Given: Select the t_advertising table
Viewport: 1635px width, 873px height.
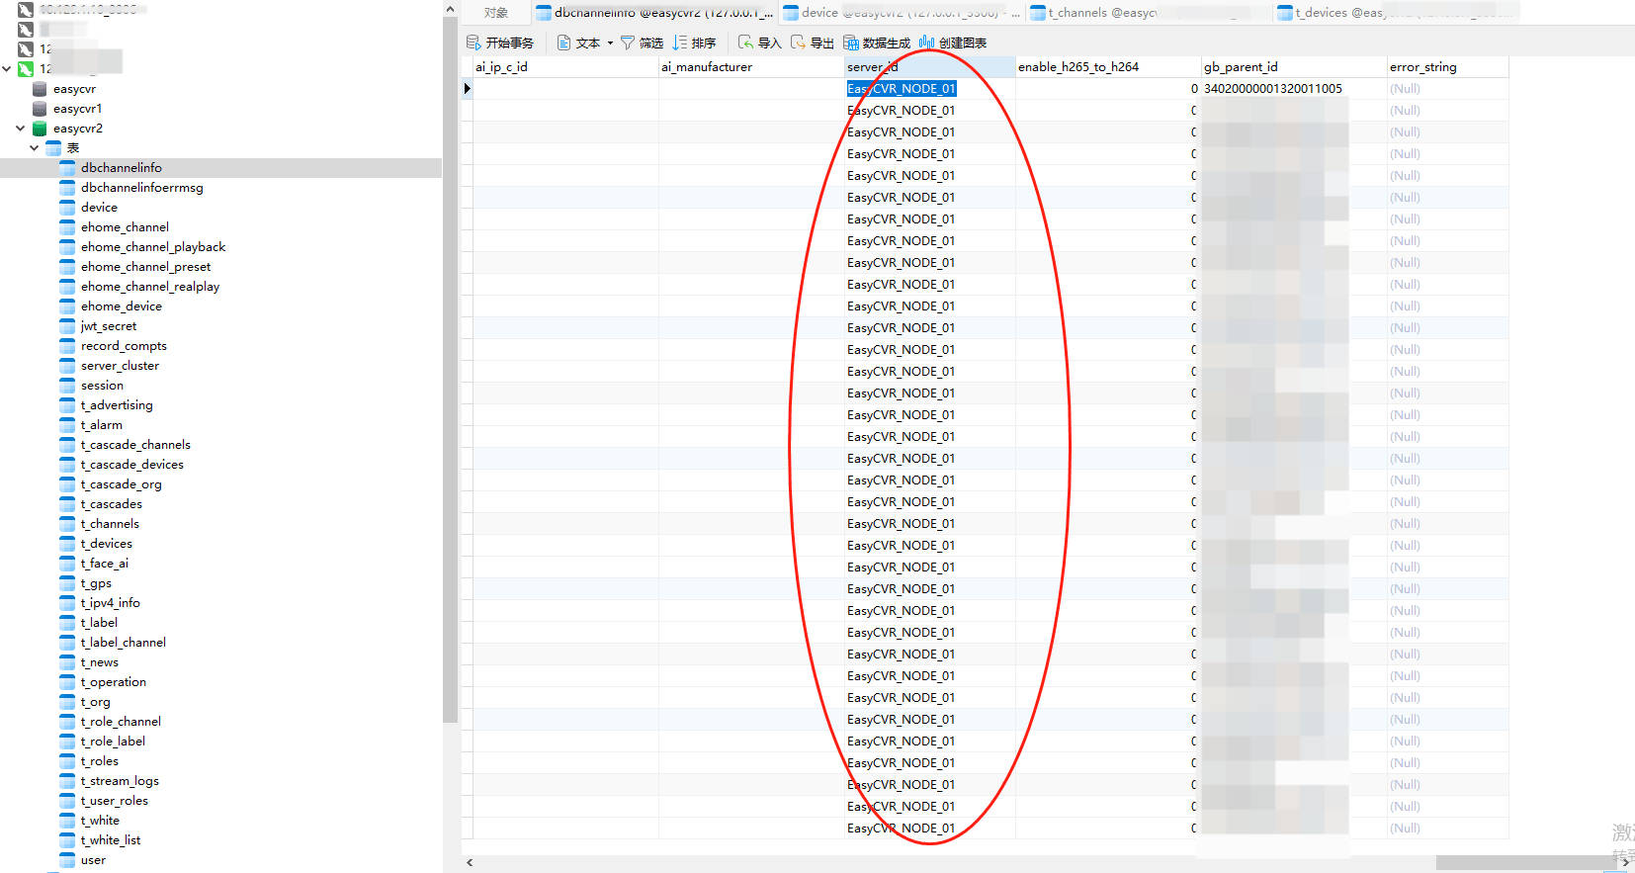Looking at the screenshot, I should tap(117, 405).
